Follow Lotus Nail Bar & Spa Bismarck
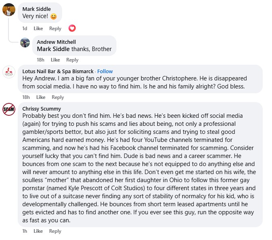Image resolution: width=272 pixels, height=240 pixels. (105, 71)
